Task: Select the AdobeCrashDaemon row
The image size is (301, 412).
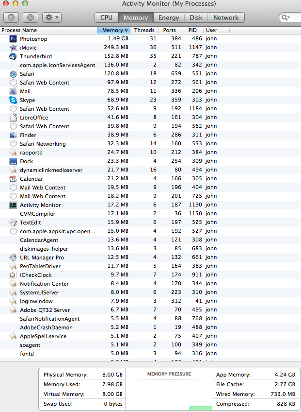Action: [150, 327]
